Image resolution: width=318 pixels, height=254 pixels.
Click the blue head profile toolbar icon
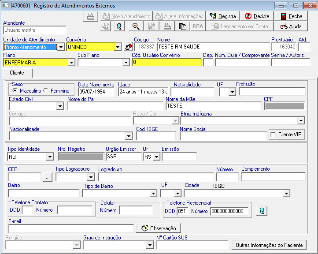point(119,26)
